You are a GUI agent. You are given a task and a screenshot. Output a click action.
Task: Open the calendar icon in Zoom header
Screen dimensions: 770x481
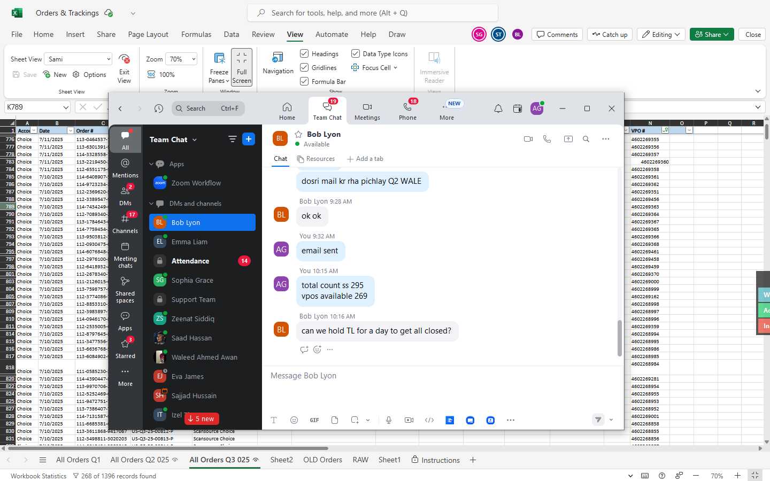tap(517, 108)
